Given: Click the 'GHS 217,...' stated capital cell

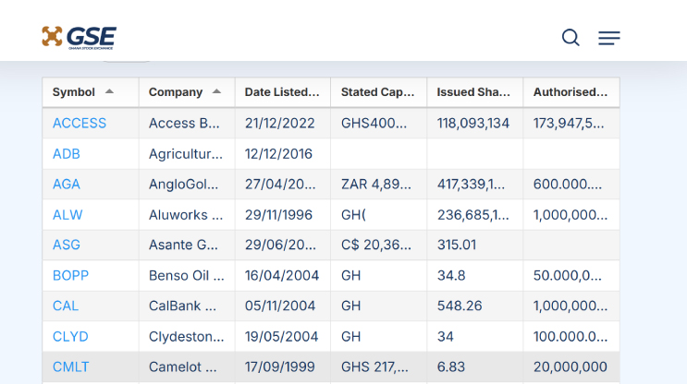Looking at the screenshot, I should pyautogui.click(x=378, y=367).
